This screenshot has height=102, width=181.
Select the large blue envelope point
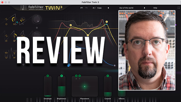pyautogui.click(x=68, y=66)
